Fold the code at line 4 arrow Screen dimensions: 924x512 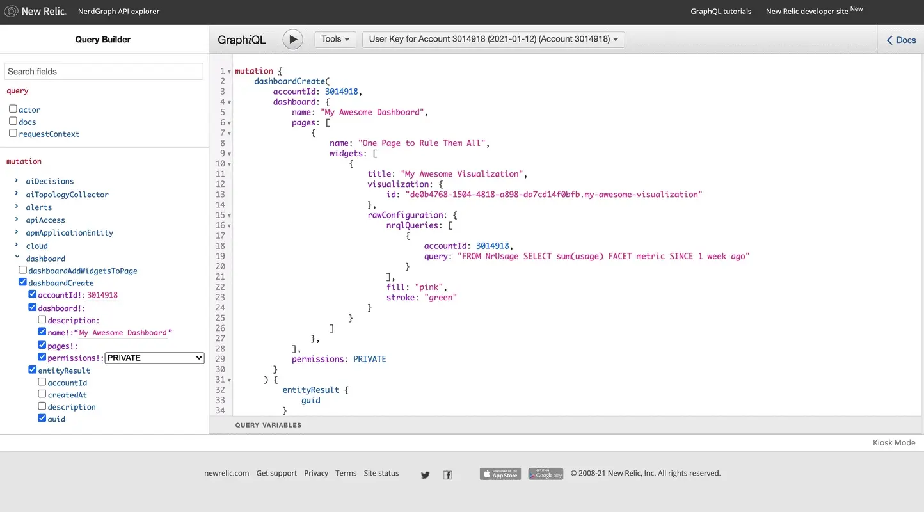pos(230,102)
